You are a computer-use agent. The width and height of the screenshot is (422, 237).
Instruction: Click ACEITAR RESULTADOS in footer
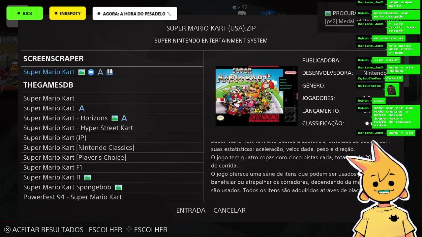tap(48, 230)
